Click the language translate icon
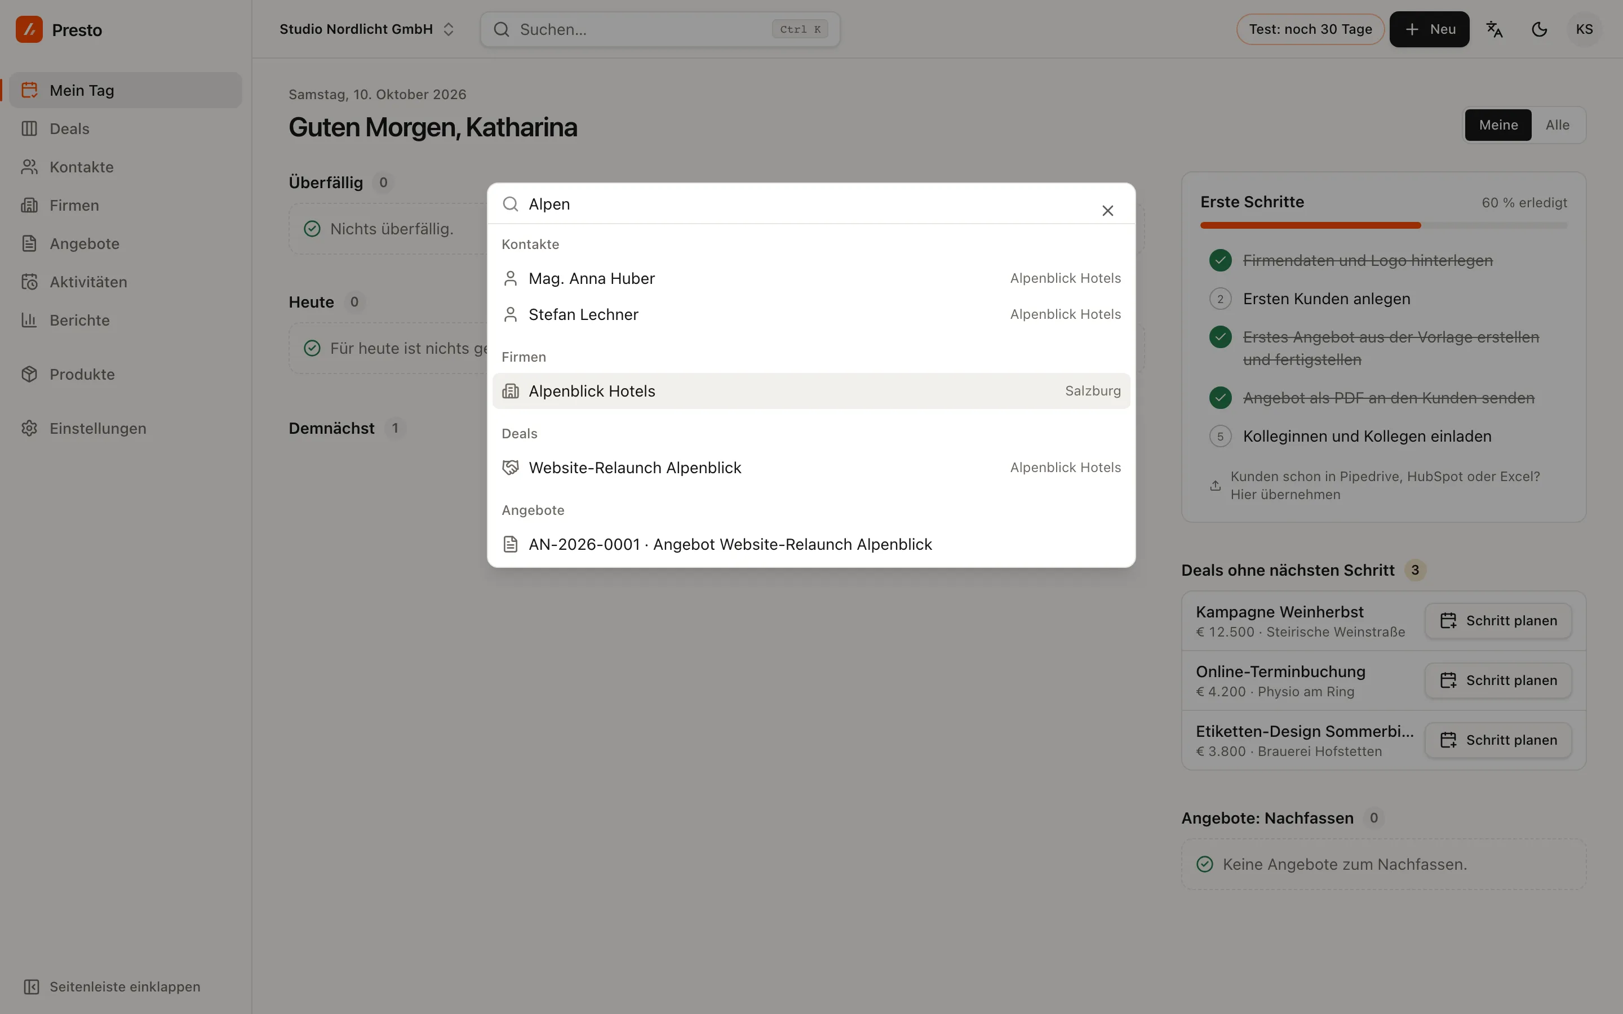This screenshot has width=1623, height=1014. pyautogui.click(x=1495, y=29)
